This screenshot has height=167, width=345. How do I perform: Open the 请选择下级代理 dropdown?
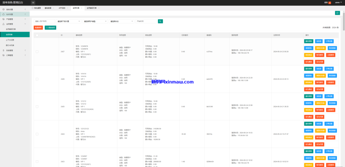[x=69, y=21]
